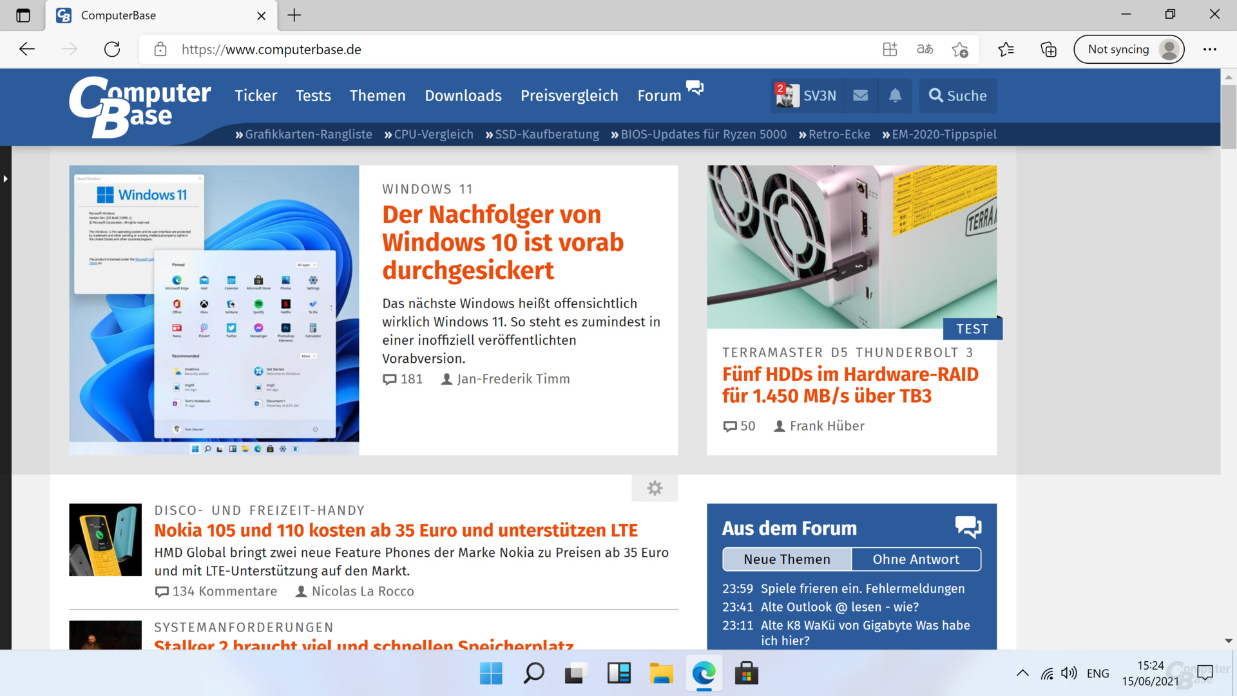
Task: Open taskbar search magnifier
Action: tap(533, 673)
